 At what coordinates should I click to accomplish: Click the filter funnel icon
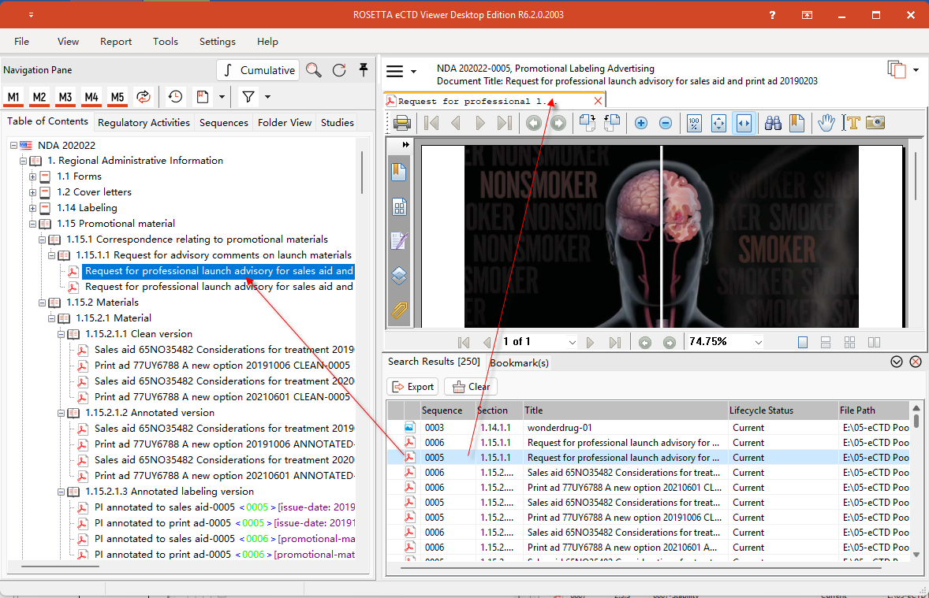pyautogui.click(x=249, y=96)
